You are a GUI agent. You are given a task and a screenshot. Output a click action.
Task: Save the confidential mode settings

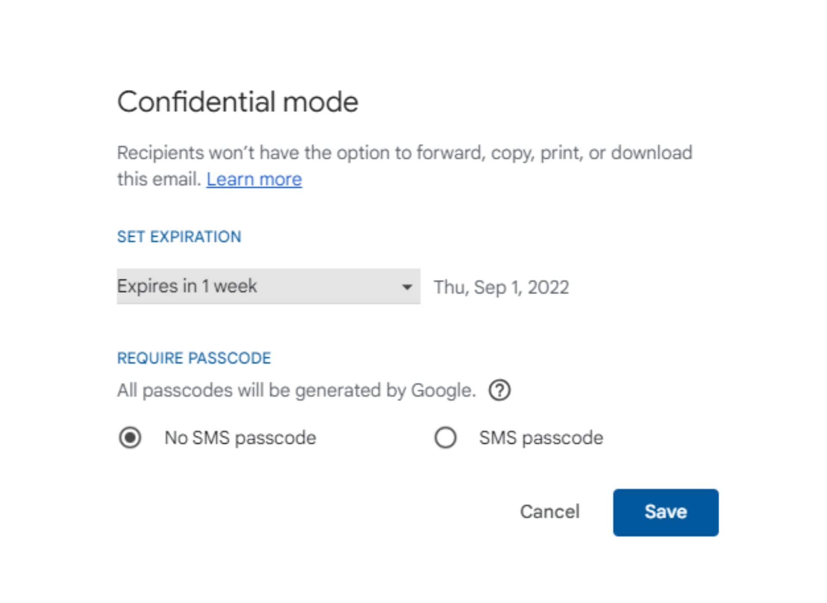click(665, 512)
